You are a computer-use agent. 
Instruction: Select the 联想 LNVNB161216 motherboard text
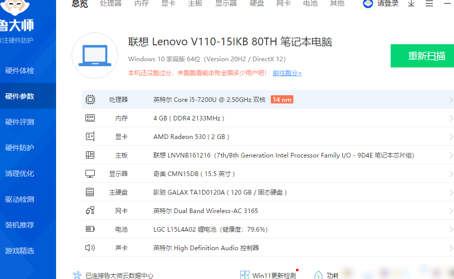[284, 155]
